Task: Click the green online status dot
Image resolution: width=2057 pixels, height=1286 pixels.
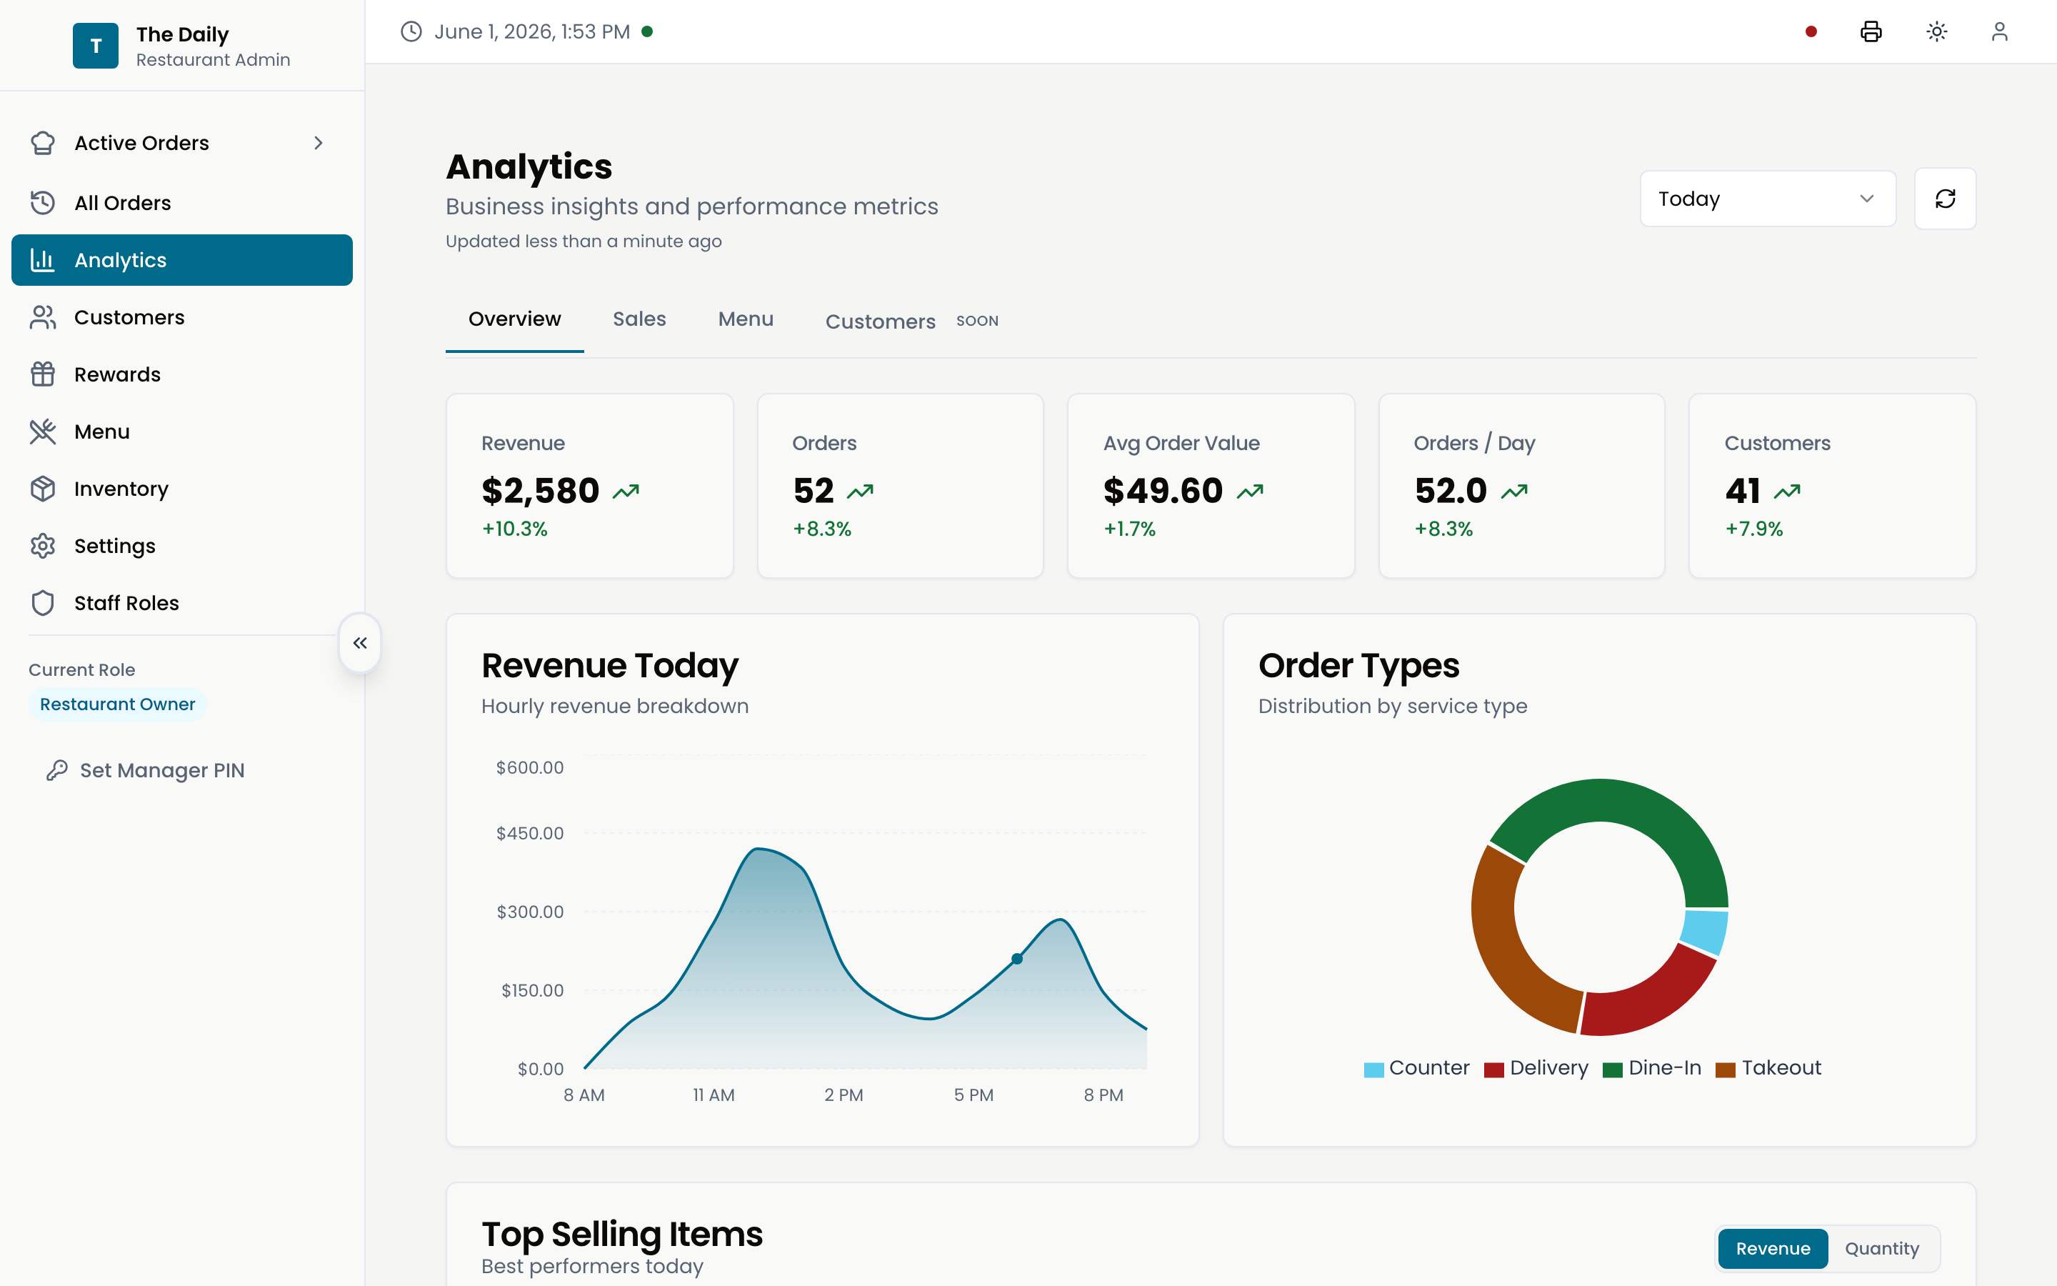Action: [x=647, y=31]
